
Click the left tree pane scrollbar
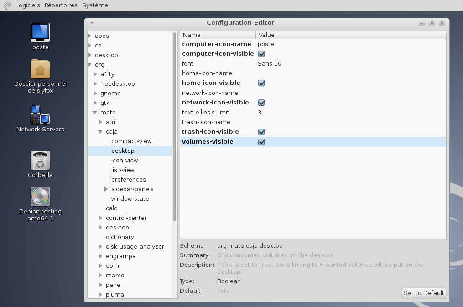175,128
